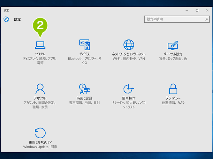
Task: Maximize the 設定 window
Action: pos(197,10)
